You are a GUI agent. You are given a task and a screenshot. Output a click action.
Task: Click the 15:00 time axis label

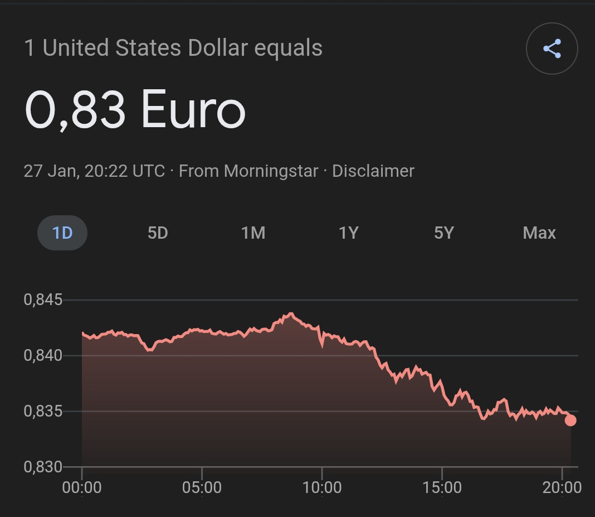click(x=442, y=487)
